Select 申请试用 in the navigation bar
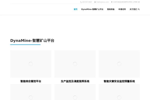The height and width of the screenshot is (100, 150). pyautogui.click(x=122, y=9)
